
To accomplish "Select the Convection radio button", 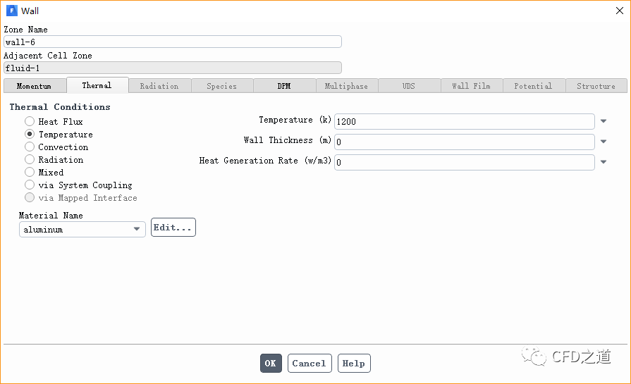I will pyautogui.click(x=30, y=147).
